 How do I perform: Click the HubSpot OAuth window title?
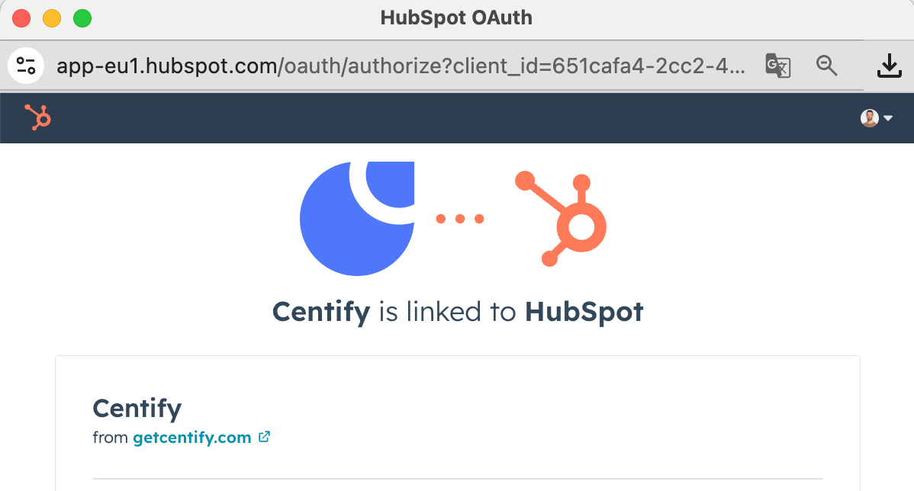(x=456, y=18)
